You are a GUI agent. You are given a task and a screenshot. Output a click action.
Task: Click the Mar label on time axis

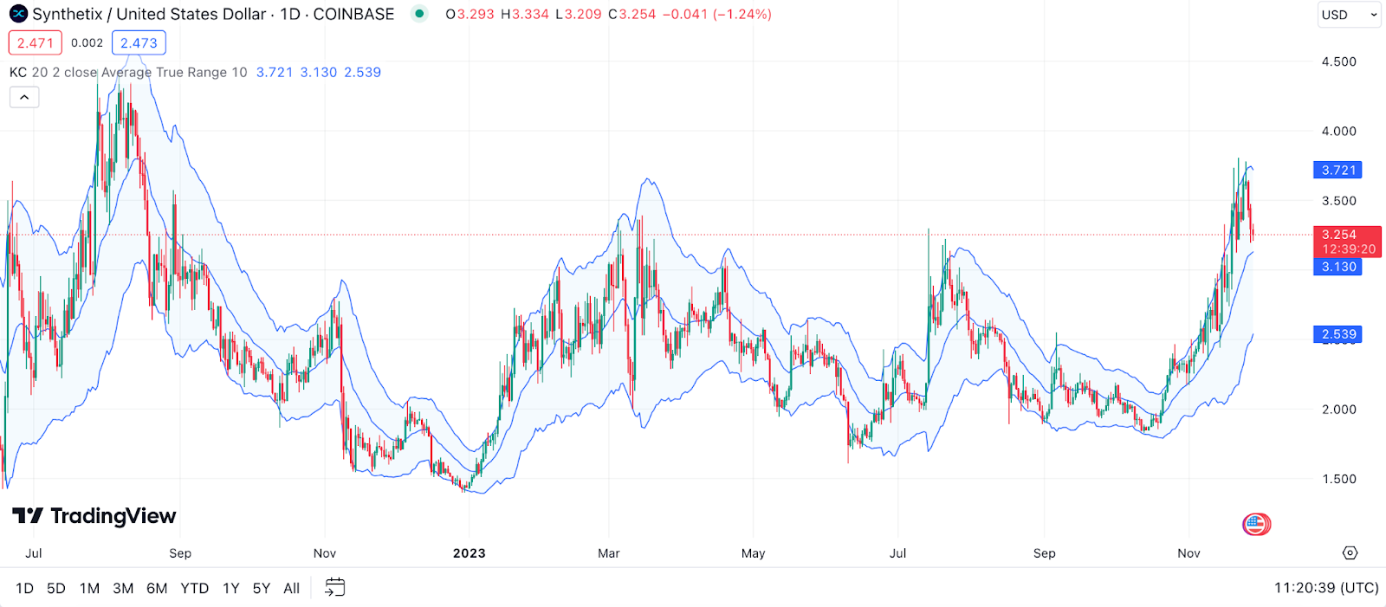click(x=609, y=553)
